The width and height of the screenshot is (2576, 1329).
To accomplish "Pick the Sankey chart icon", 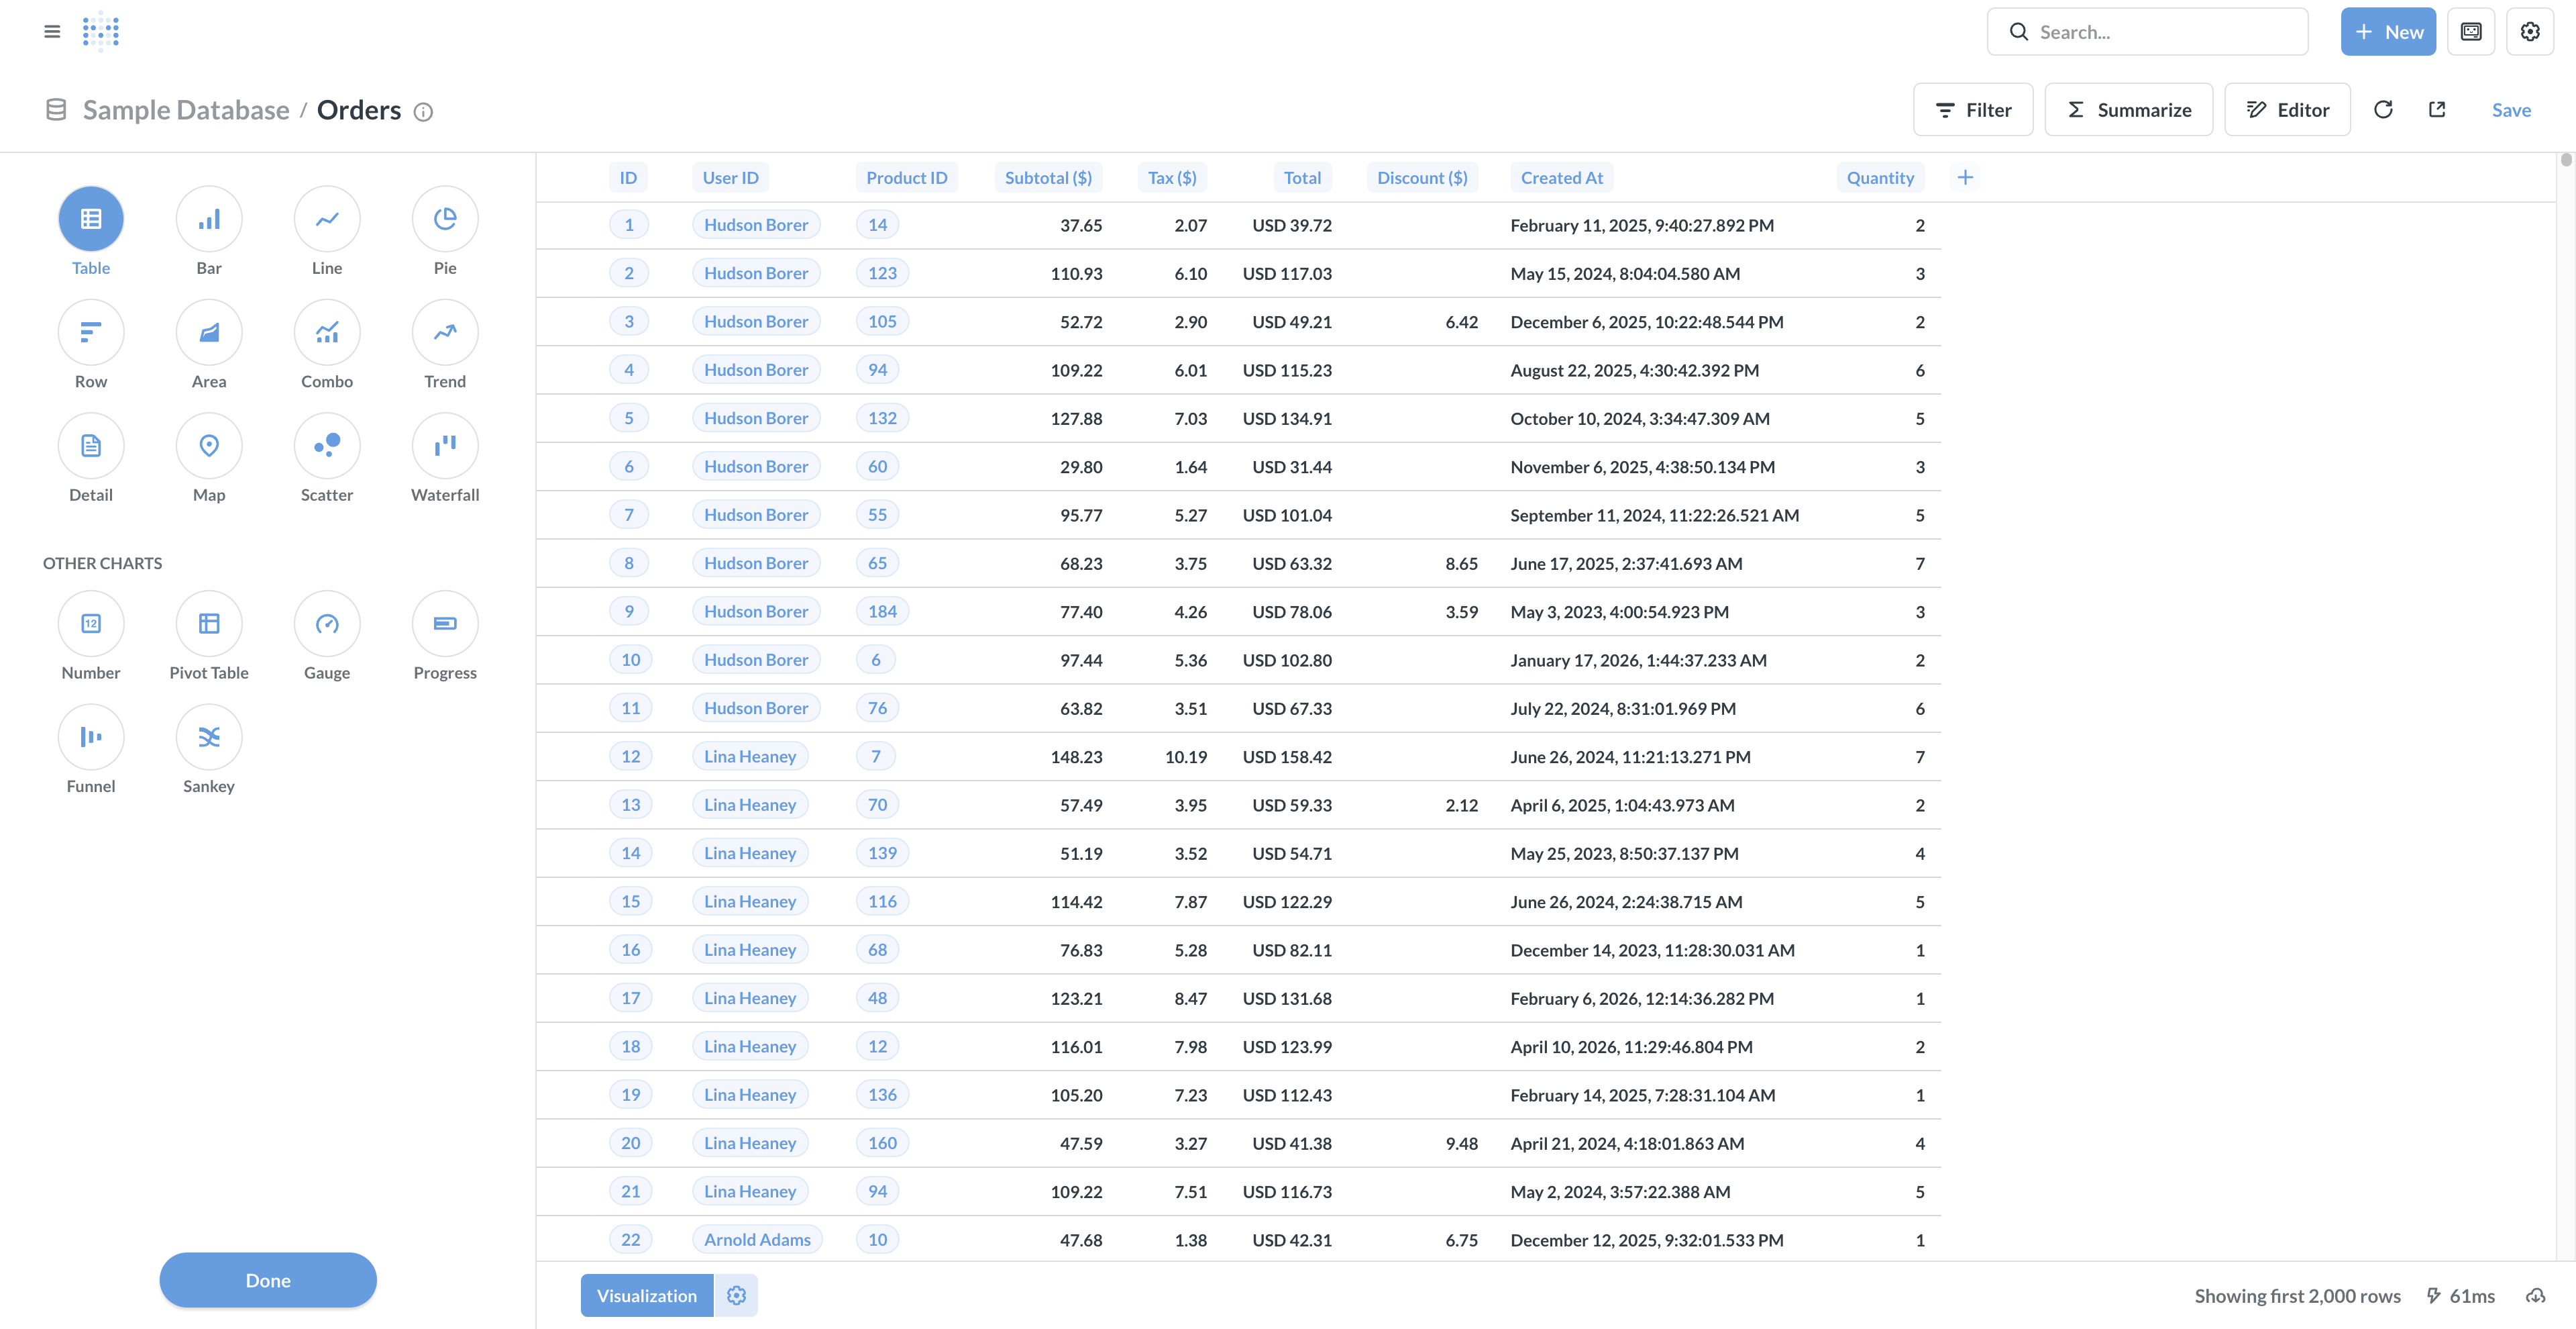I will (x=209, y=738).
